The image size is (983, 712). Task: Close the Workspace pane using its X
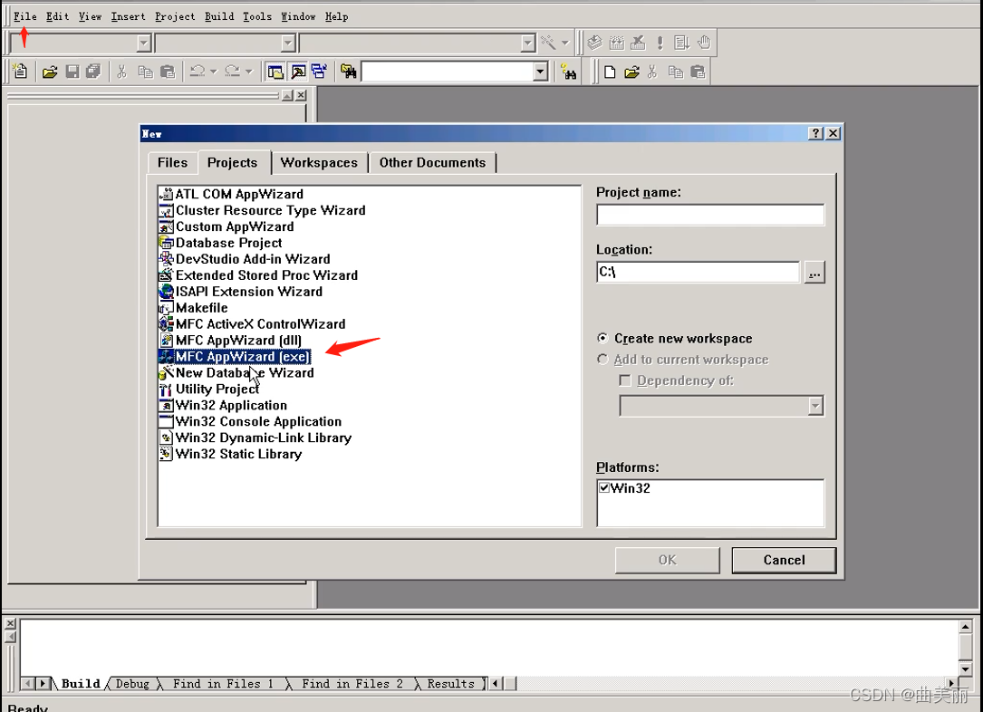[301, 95]
